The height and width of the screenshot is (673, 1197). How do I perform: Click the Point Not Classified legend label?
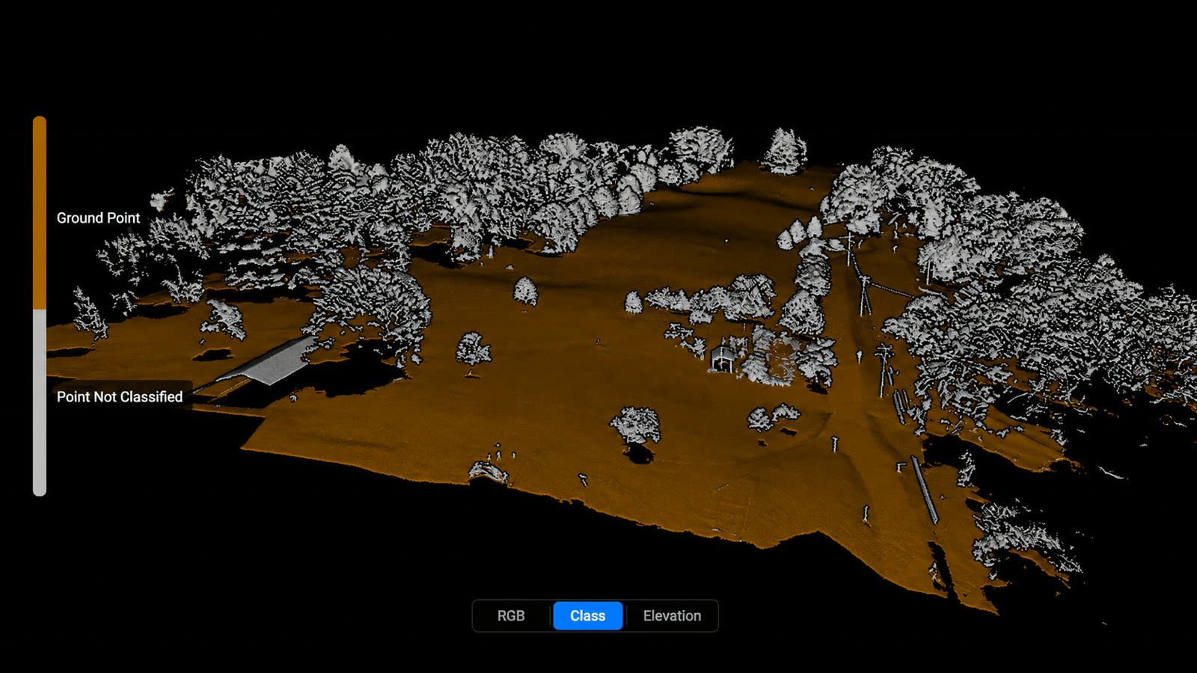click(x=120, y=396)
